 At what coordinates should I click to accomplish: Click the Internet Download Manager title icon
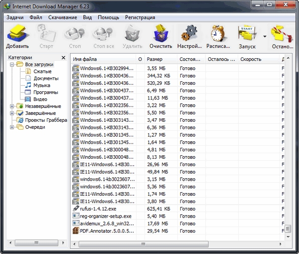click(7, 6)
